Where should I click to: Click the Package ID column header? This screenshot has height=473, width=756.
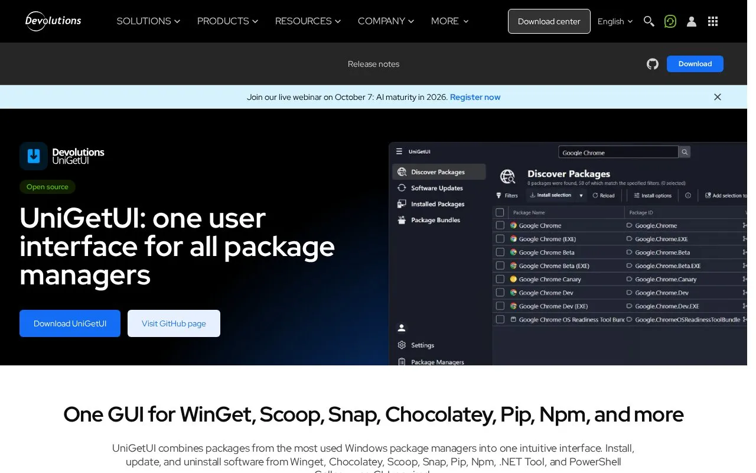[641, 212]
